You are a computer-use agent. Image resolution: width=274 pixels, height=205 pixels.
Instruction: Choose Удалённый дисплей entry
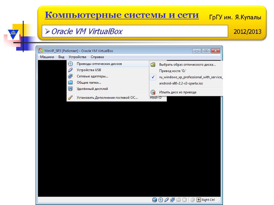(x=108, y=89)
